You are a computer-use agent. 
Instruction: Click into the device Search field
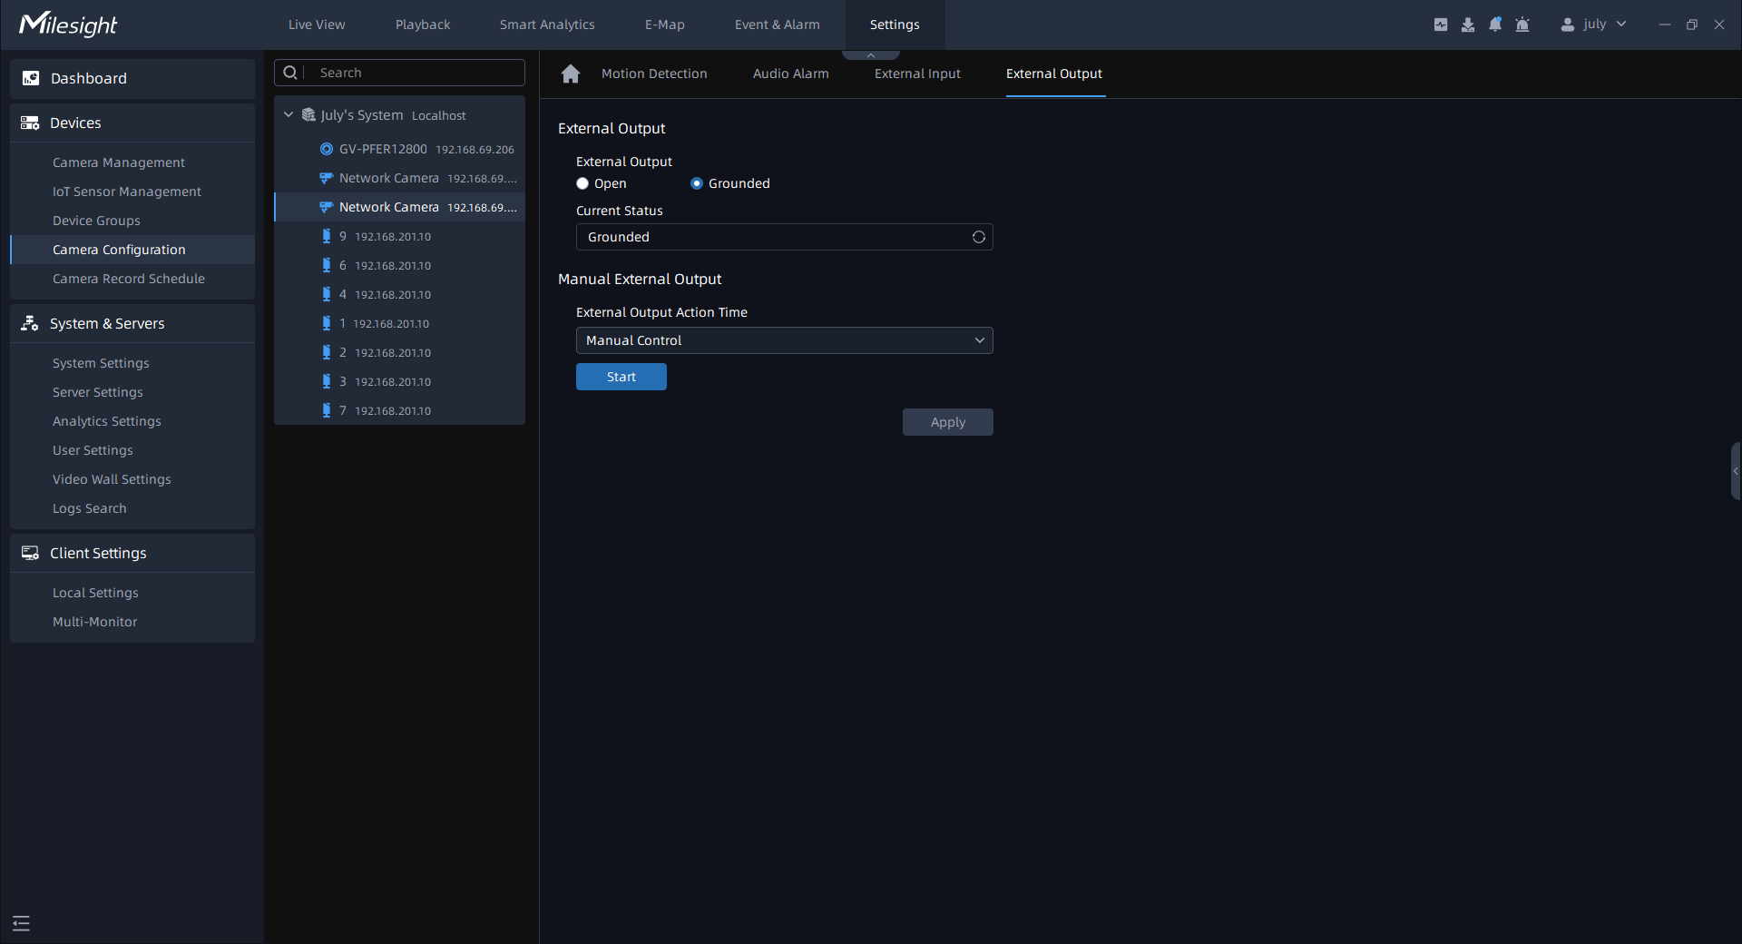417,73
